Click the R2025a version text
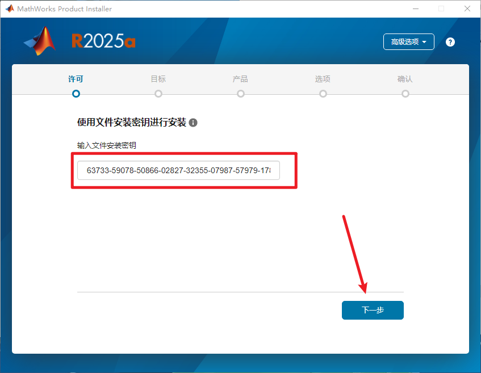 [103, 41]
